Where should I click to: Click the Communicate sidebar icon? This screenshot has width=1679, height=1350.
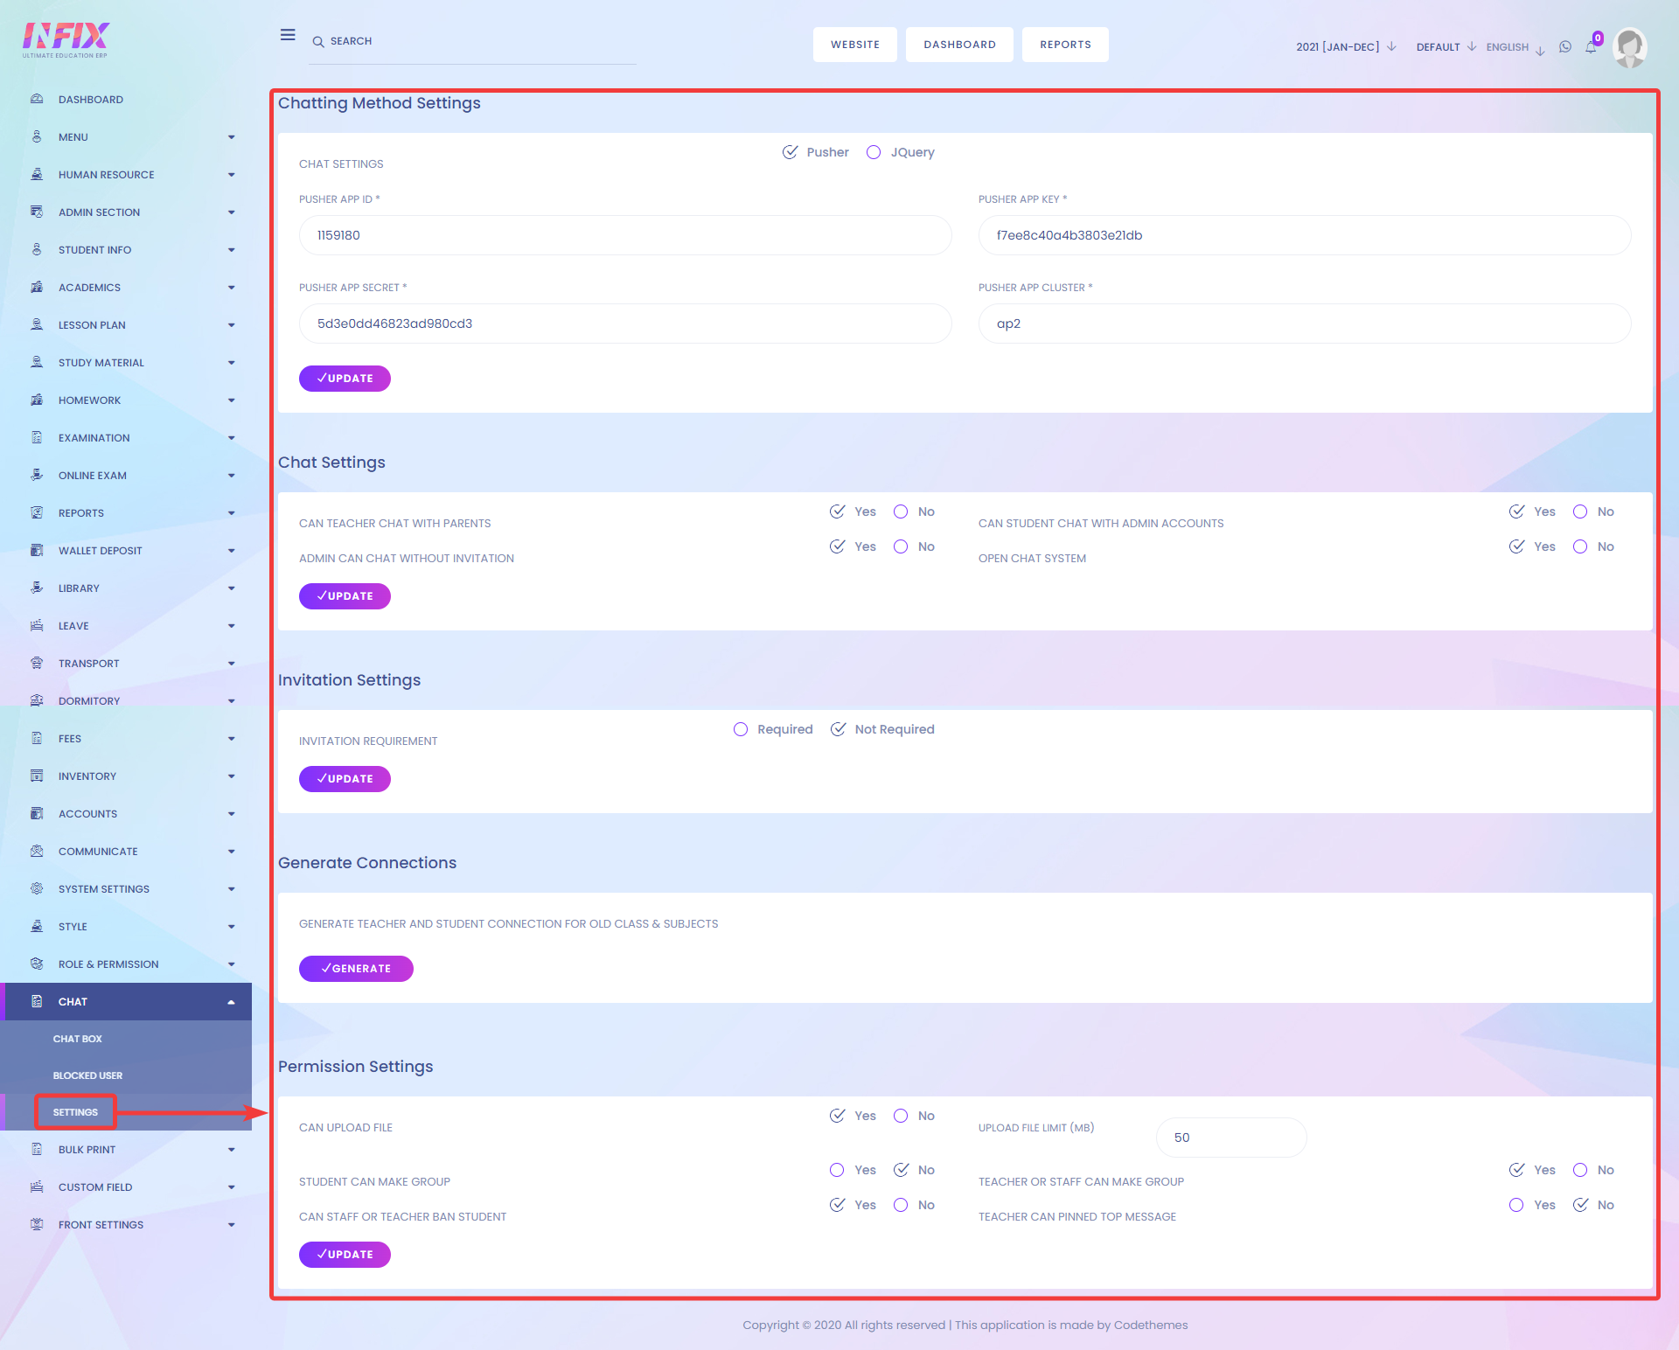pos(37,851)
